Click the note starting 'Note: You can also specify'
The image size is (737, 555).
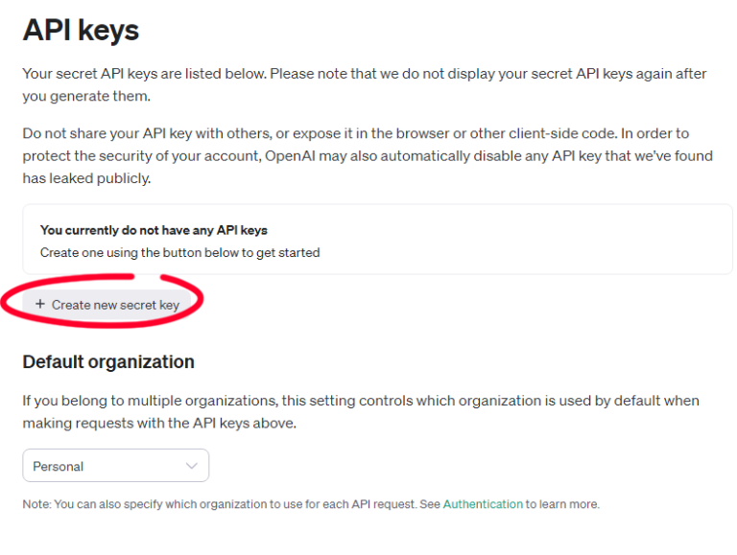[x=230, y=503]
